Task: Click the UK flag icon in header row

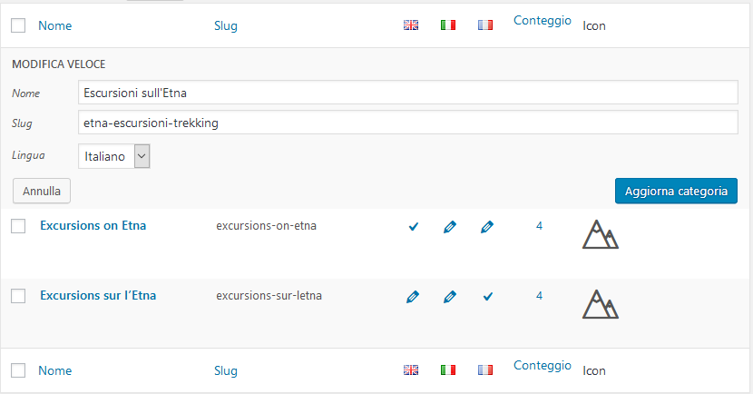Action: click(411, 25)
